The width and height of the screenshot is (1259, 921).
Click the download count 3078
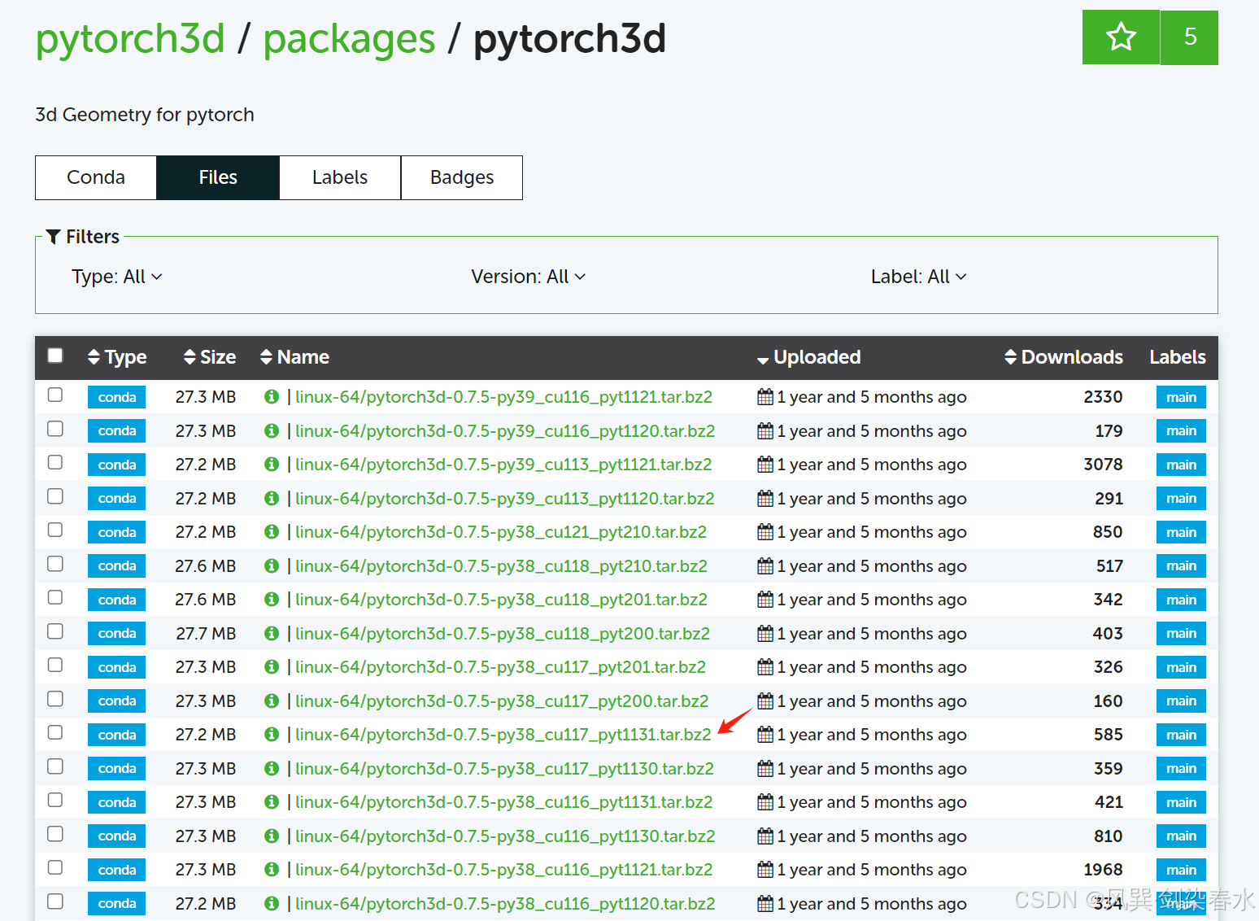tap(1103, 465)
